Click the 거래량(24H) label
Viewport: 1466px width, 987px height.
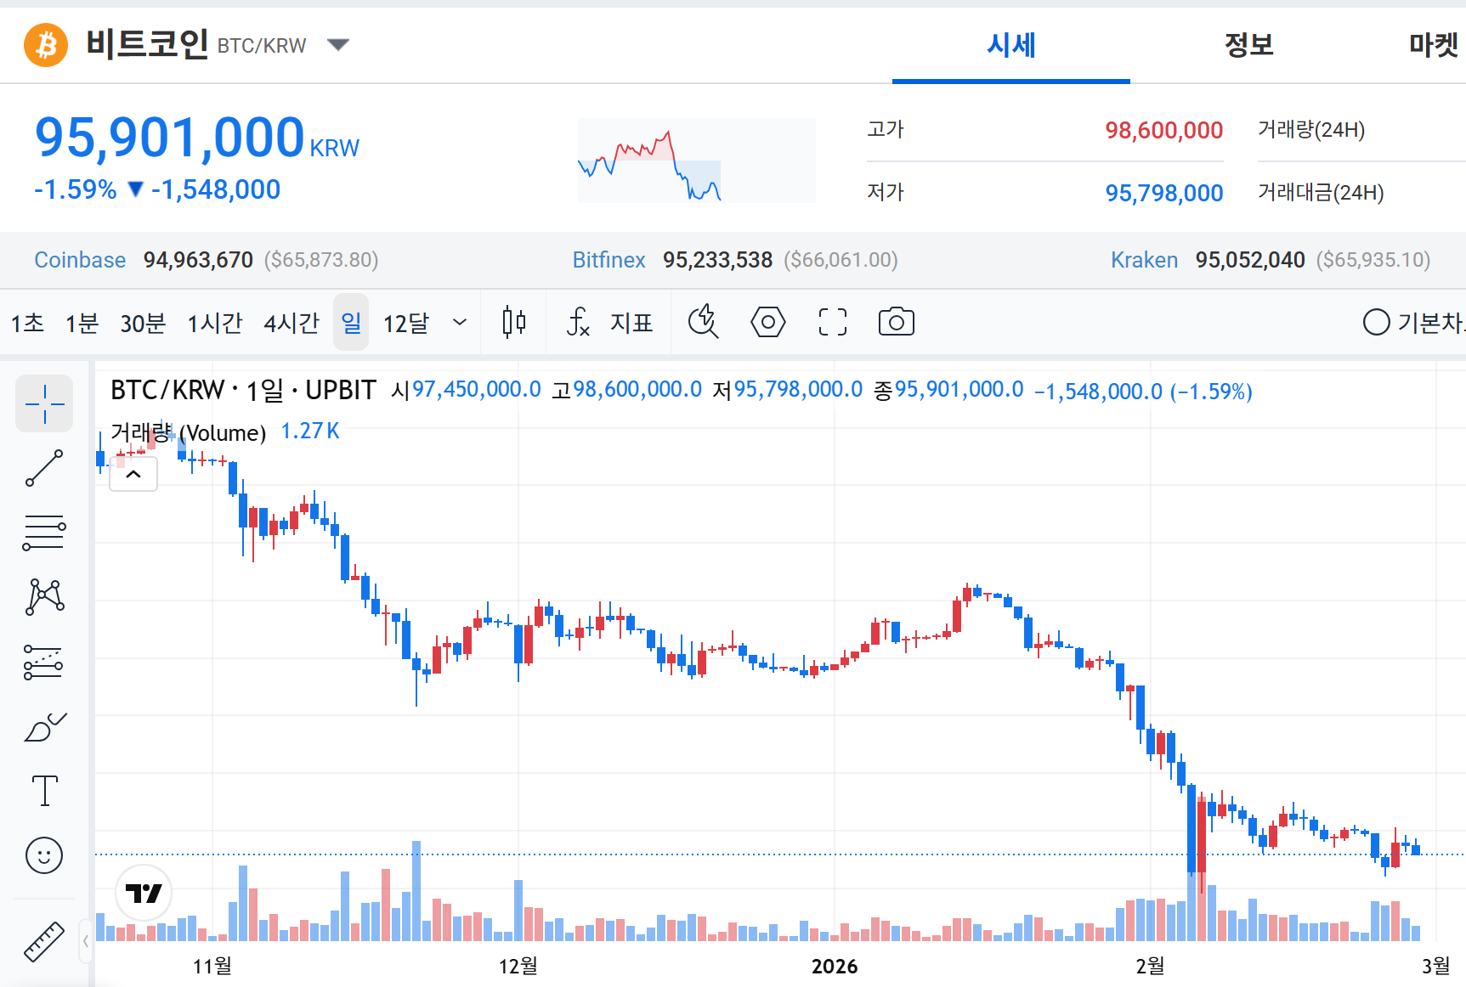[x=1311, y=130]
